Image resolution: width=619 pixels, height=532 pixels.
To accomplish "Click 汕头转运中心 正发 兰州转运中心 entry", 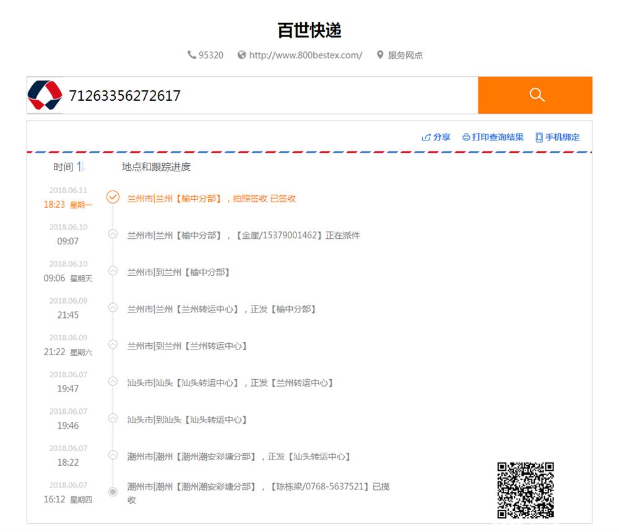I will click(230, 383).
